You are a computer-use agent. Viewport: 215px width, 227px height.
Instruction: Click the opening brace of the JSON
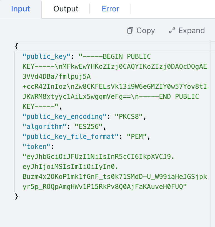[16, 46]
